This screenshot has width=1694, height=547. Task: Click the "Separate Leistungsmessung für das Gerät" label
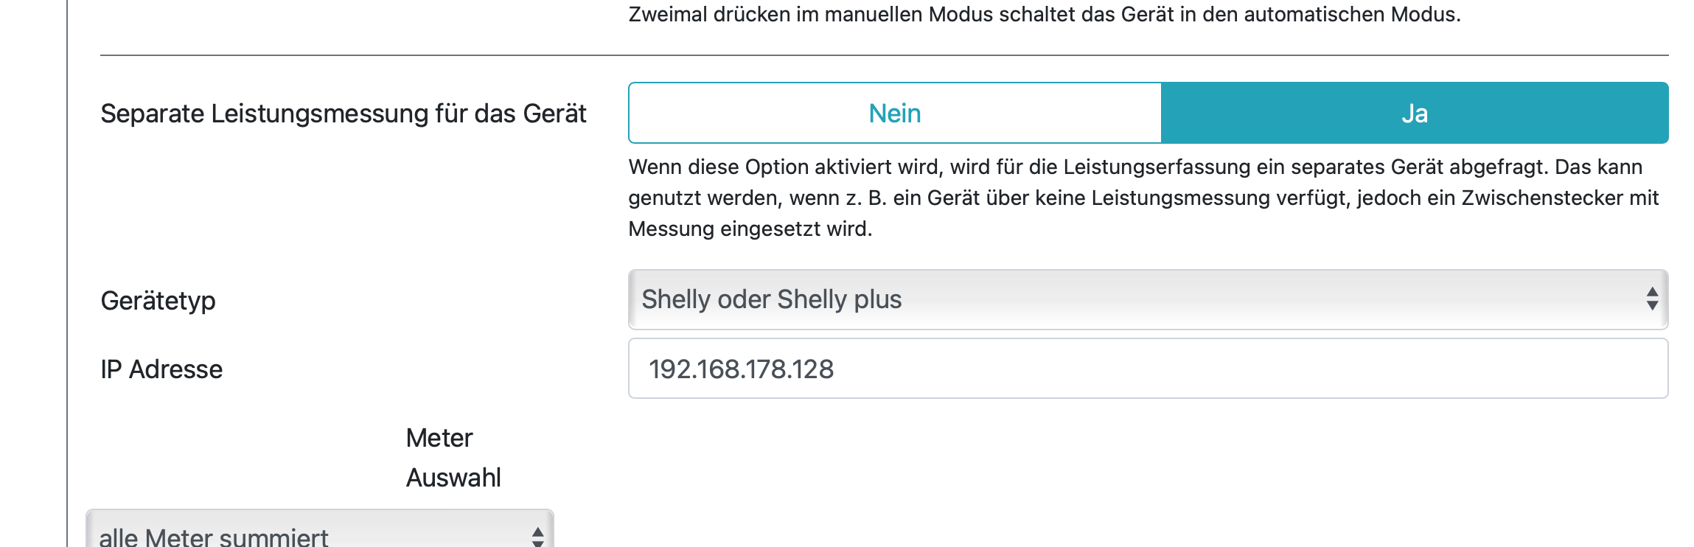coord(343,114)
